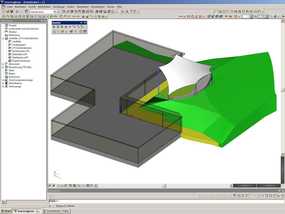
Task: Click the light bulb icon in Ansicht panel
Action: (x=66, y=32)
